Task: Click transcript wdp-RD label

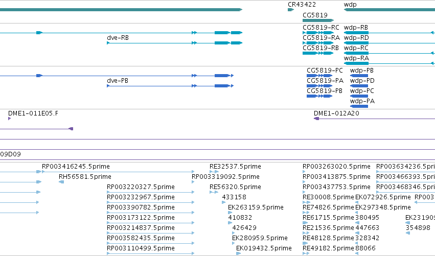Action: [x=356, y=38]
